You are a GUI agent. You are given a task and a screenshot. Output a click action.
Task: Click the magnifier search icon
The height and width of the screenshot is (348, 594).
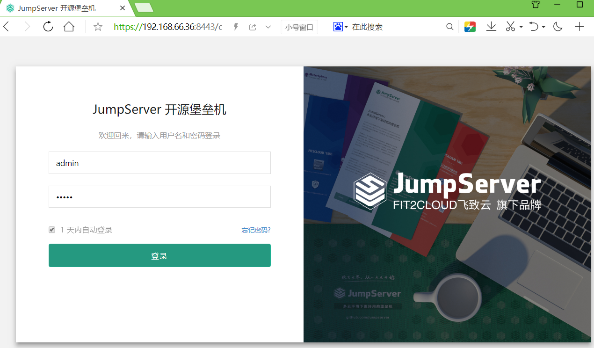(450, 27)
